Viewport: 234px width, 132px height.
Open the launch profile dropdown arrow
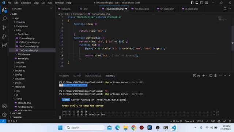click(x=207, y=76)
